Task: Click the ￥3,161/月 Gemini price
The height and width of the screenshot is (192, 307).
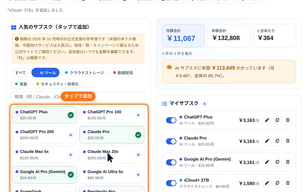Action: [249, 163]
